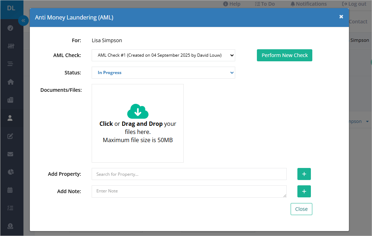Open the calendar icon in sidebar
This screenshot has height=236, width=372.
tap(10, 190)
